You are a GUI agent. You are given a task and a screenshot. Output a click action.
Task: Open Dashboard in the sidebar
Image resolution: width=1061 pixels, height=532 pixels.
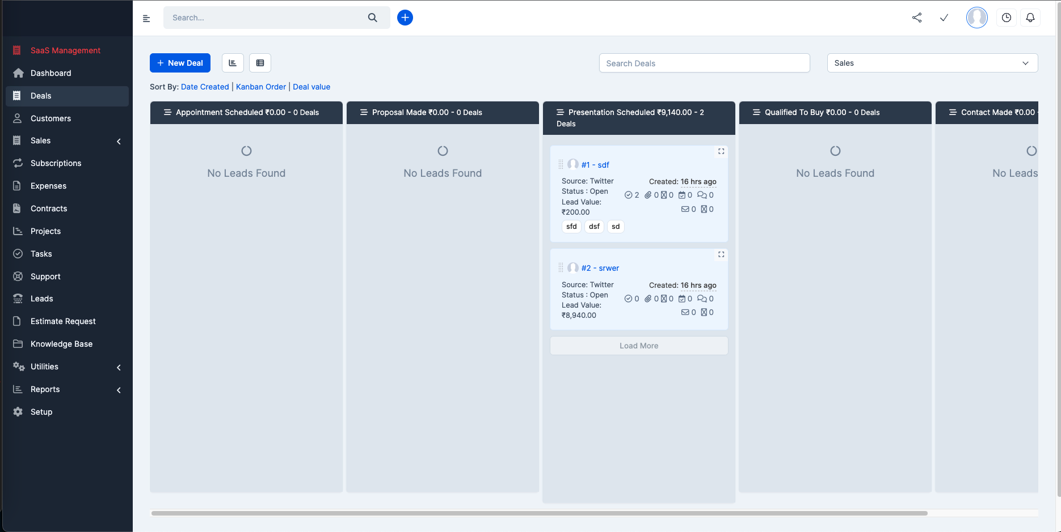click(x=67, y=73)
